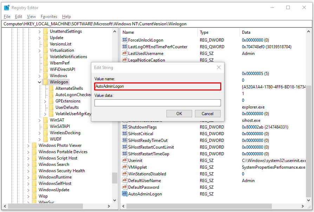Collapse the Winlogon tree node
The image size is (314, 212).
[39, 82]
